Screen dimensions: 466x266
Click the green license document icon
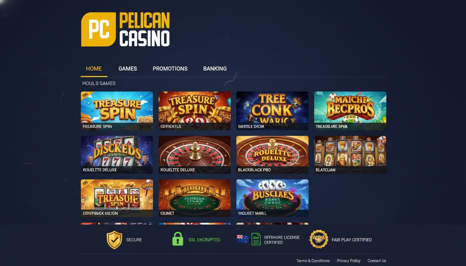tap(256, 239)
